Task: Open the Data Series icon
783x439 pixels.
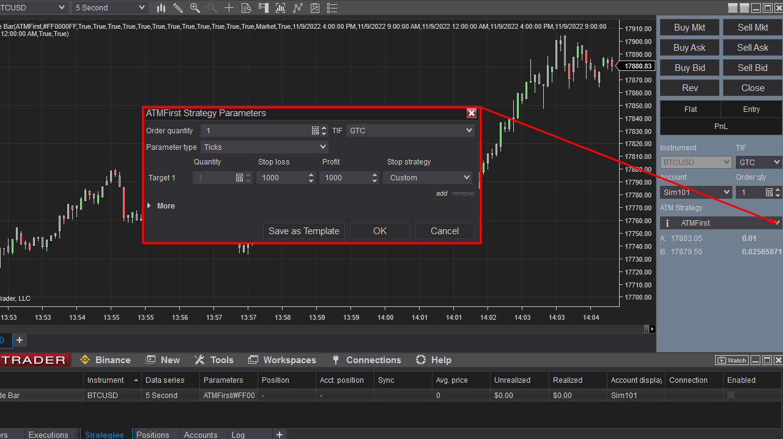Action: (x=280, y=8)
